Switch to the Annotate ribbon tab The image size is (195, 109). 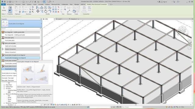[41, 4]
